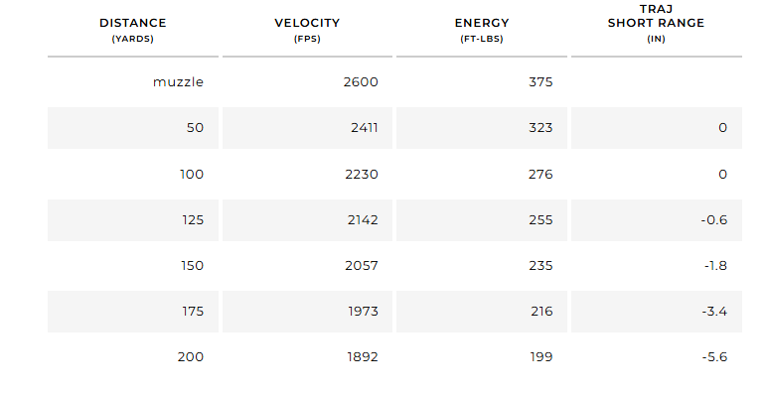The height and width of the screenshot is (394, 767).
Task: Click the DISTANCE (YARDS) column header
Action: pyautogui.click(x=132, y=30)
